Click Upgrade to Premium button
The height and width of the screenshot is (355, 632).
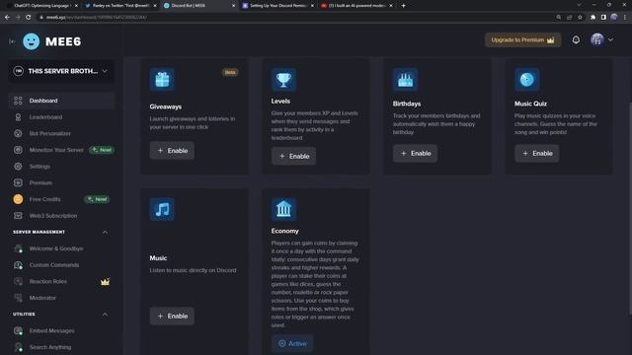click(522, 39)
